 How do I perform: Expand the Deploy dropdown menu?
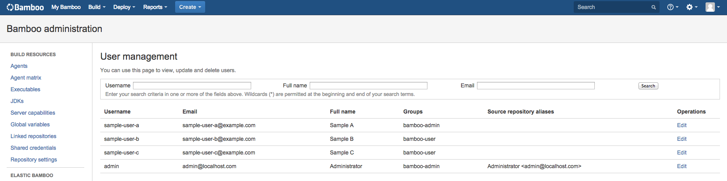click(124, 7)
